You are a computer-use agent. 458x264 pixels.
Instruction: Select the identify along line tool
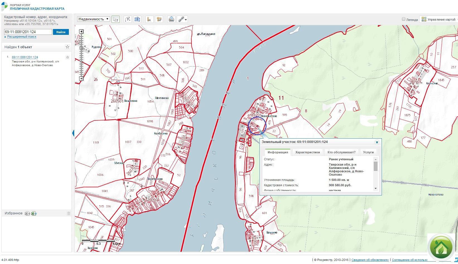(x=128, y=19)
